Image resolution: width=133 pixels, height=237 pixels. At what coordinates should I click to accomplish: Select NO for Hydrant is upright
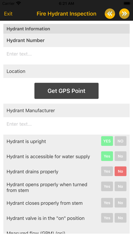click(x=120, y=141)
